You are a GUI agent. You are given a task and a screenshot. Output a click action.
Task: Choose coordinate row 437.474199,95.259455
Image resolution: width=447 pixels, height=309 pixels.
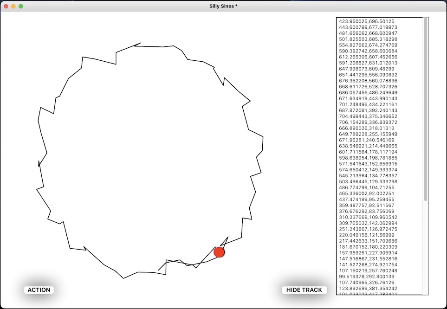tap(367, 199)
